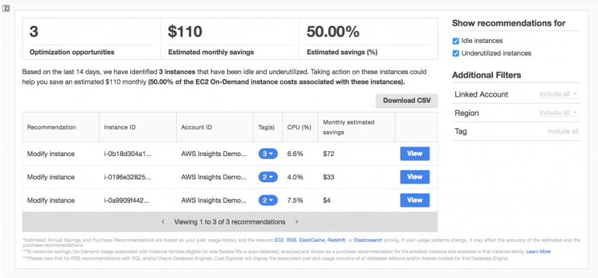View the $33 savings recommendation

(x=415, y=177)
